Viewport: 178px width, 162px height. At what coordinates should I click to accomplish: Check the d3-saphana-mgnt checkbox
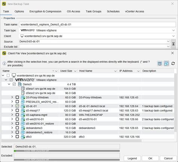coord(17,115)
